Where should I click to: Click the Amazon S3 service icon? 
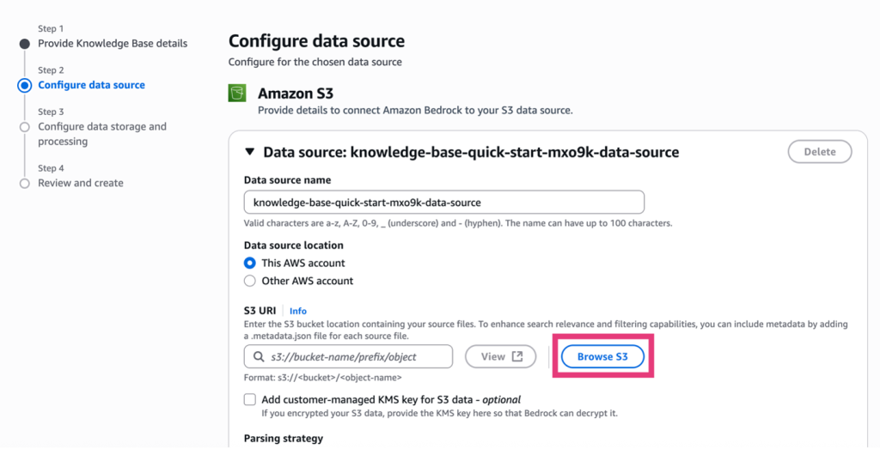[237, 94]
